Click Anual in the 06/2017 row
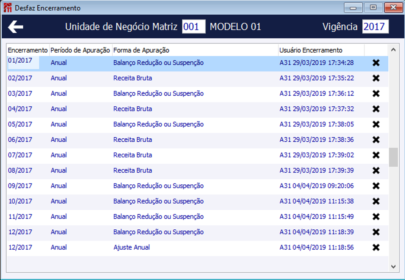405x280 pixels. (x=58, y=139)
